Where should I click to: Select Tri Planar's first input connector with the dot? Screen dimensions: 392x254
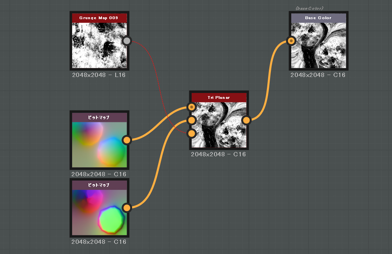coord(192,107)
